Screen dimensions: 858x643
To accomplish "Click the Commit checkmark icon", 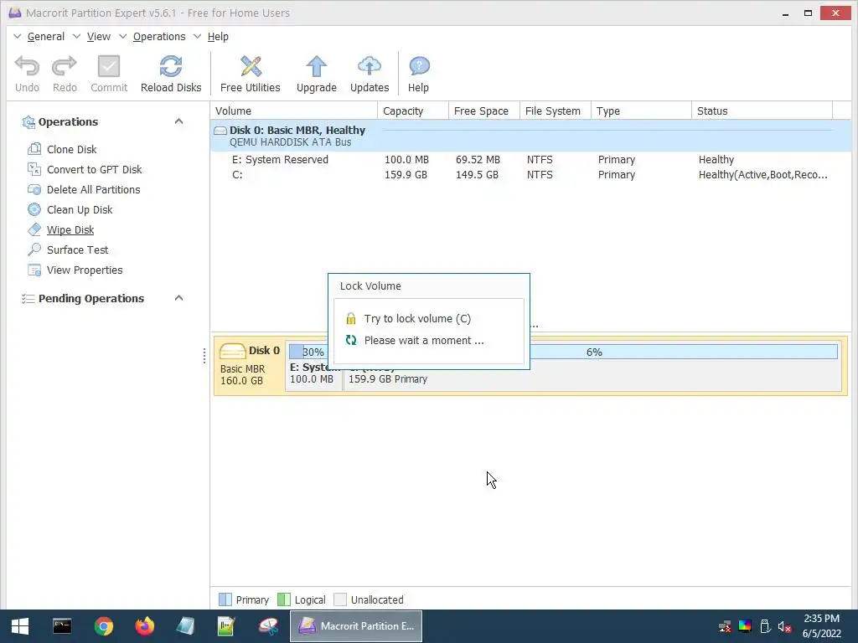I will (x=108, y=66).
